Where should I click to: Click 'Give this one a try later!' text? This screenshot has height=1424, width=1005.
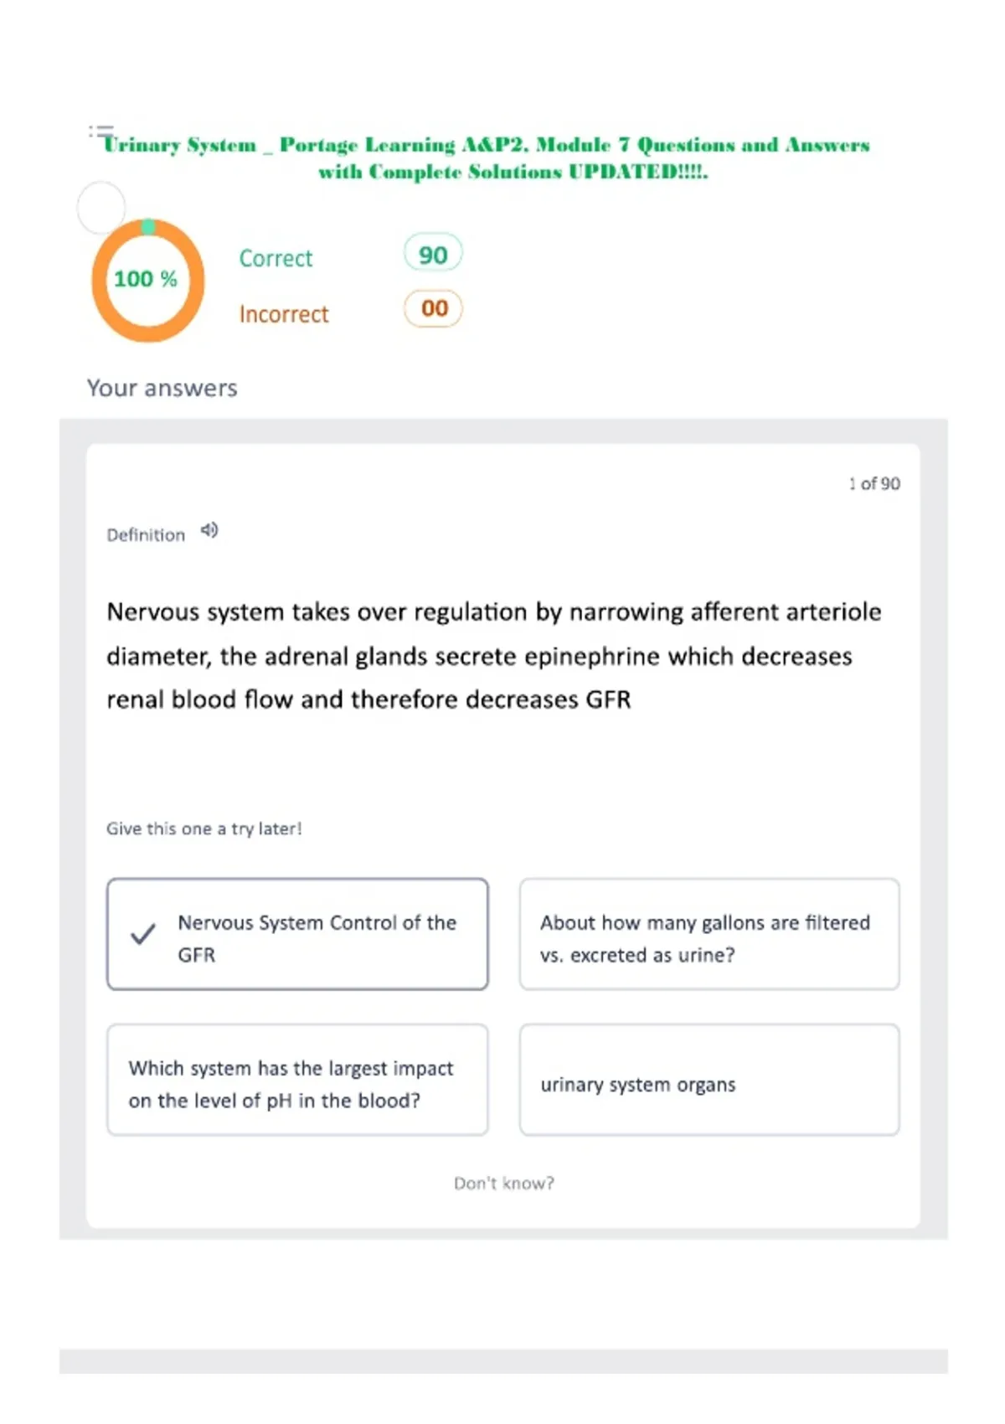point(204,828)
